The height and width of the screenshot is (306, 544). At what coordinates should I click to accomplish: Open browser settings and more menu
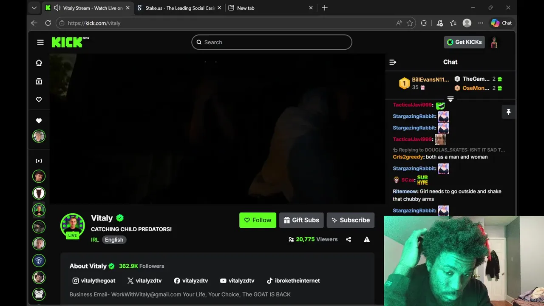point(481,23)
